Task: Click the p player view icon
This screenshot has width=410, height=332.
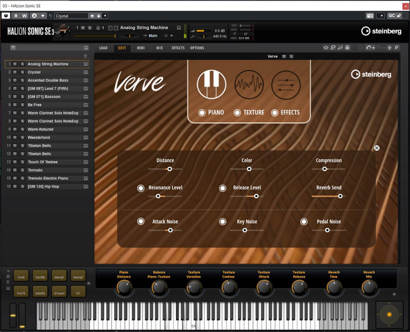Action: tap(396, 48)
